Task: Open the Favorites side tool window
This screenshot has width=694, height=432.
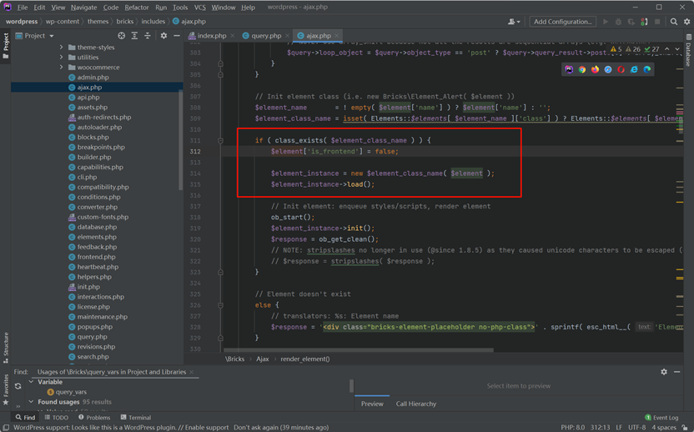Action: 6,389
